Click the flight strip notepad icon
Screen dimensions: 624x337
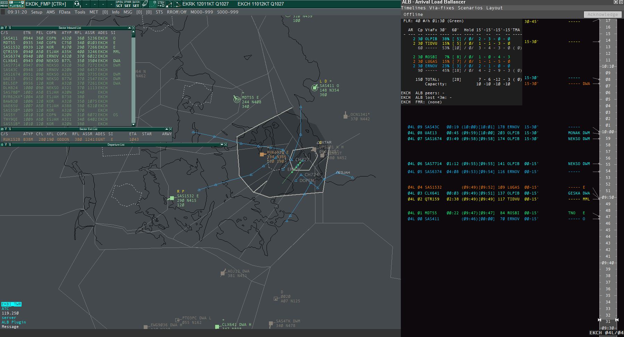tap(145, 4)
